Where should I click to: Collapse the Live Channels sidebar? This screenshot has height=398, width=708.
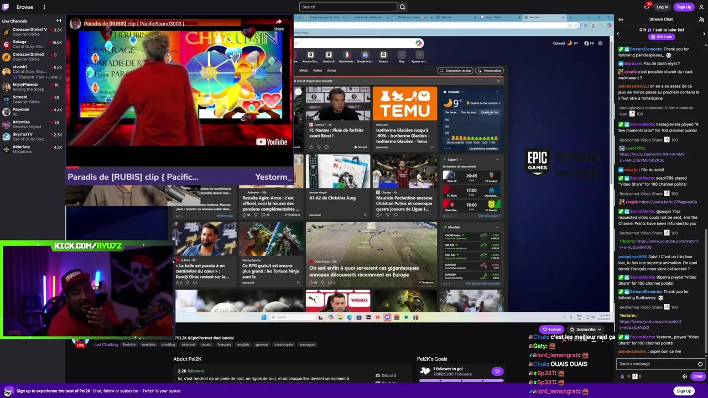(59, 20)
